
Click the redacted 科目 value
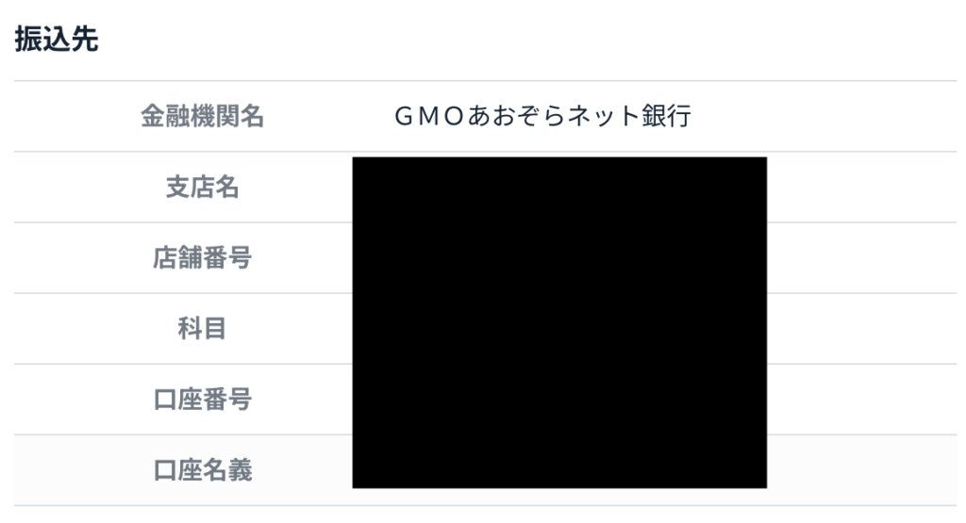(558, 329)
